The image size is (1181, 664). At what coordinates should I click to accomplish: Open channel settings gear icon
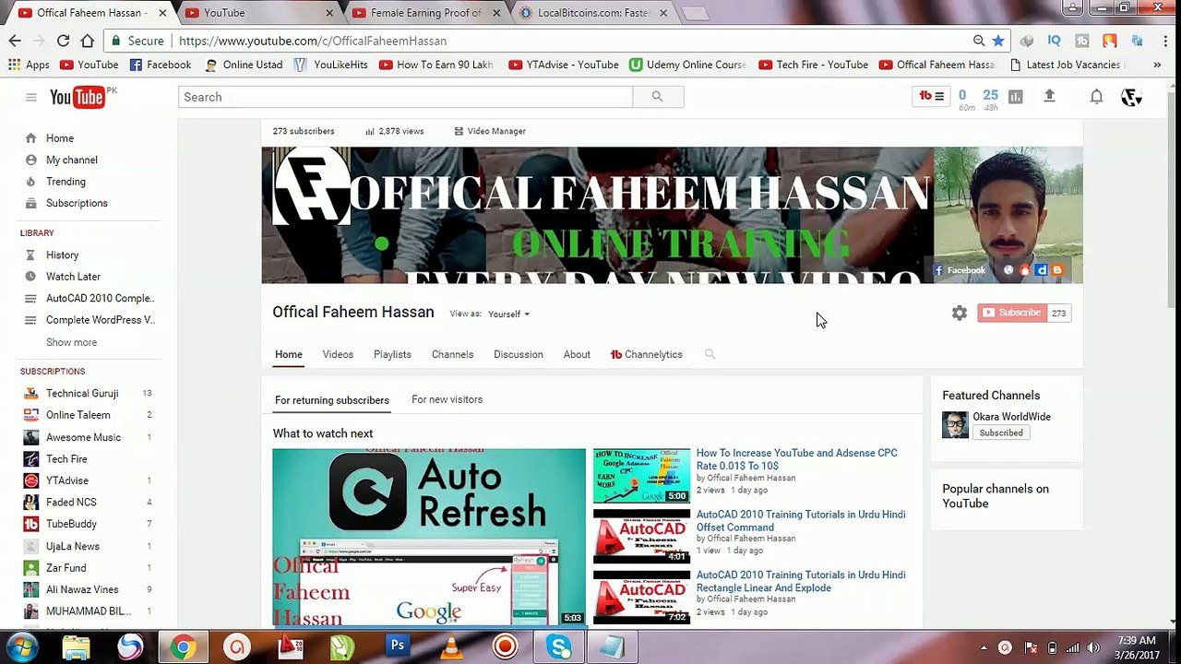point(960,314)
